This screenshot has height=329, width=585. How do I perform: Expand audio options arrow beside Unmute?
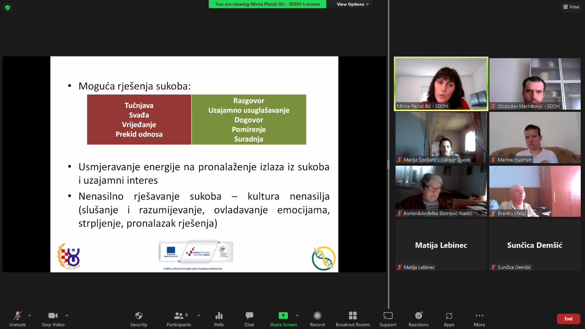(30, 316)
